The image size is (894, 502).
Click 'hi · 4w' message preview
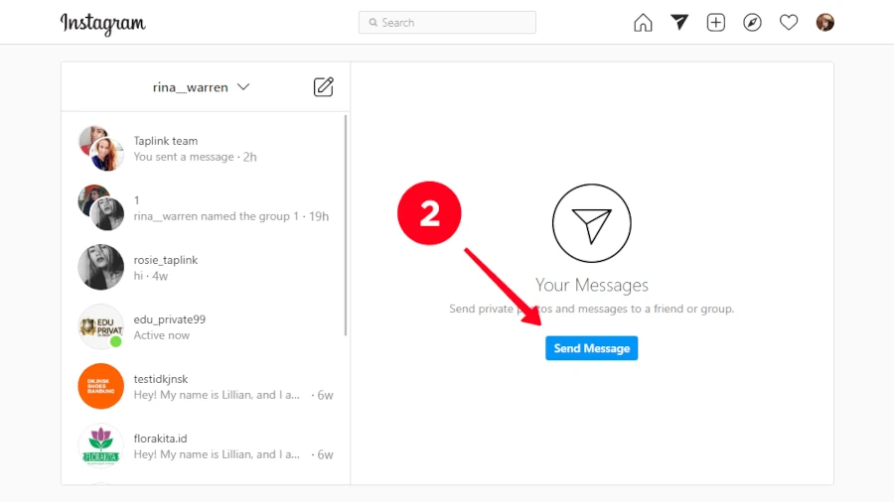151,276
